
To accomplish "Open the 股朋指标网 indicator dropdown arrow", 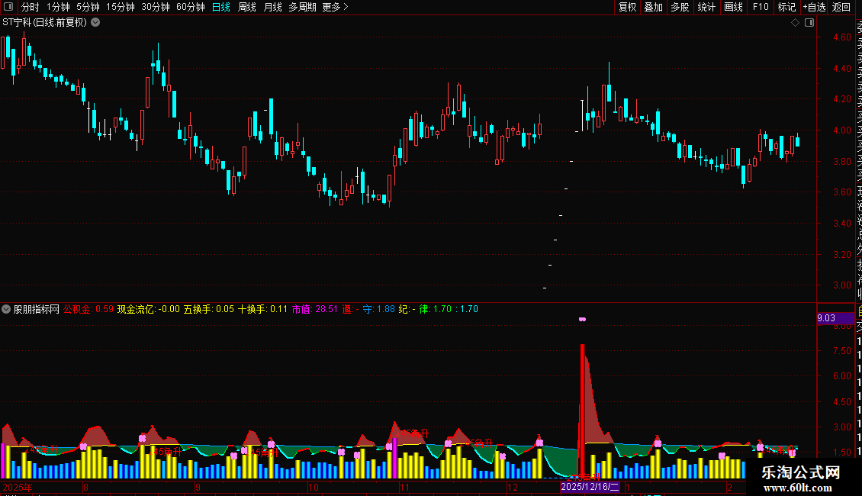I will pos(6,309).
